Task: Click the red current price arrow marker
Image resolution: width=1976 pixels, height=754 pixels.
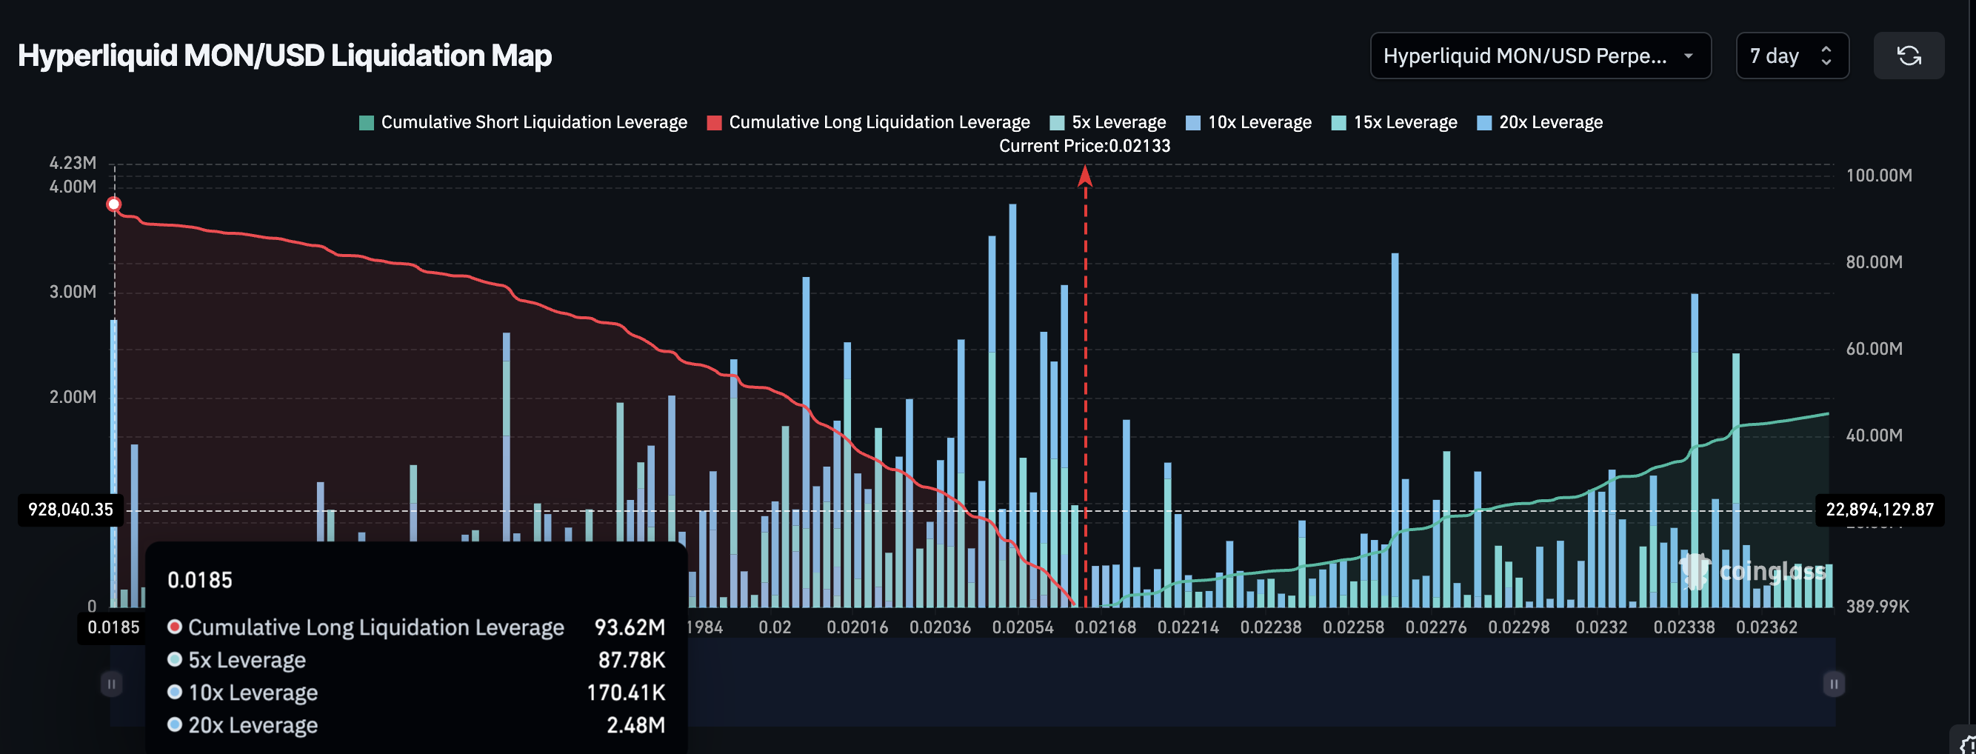Action: (x=1084, y=177)
